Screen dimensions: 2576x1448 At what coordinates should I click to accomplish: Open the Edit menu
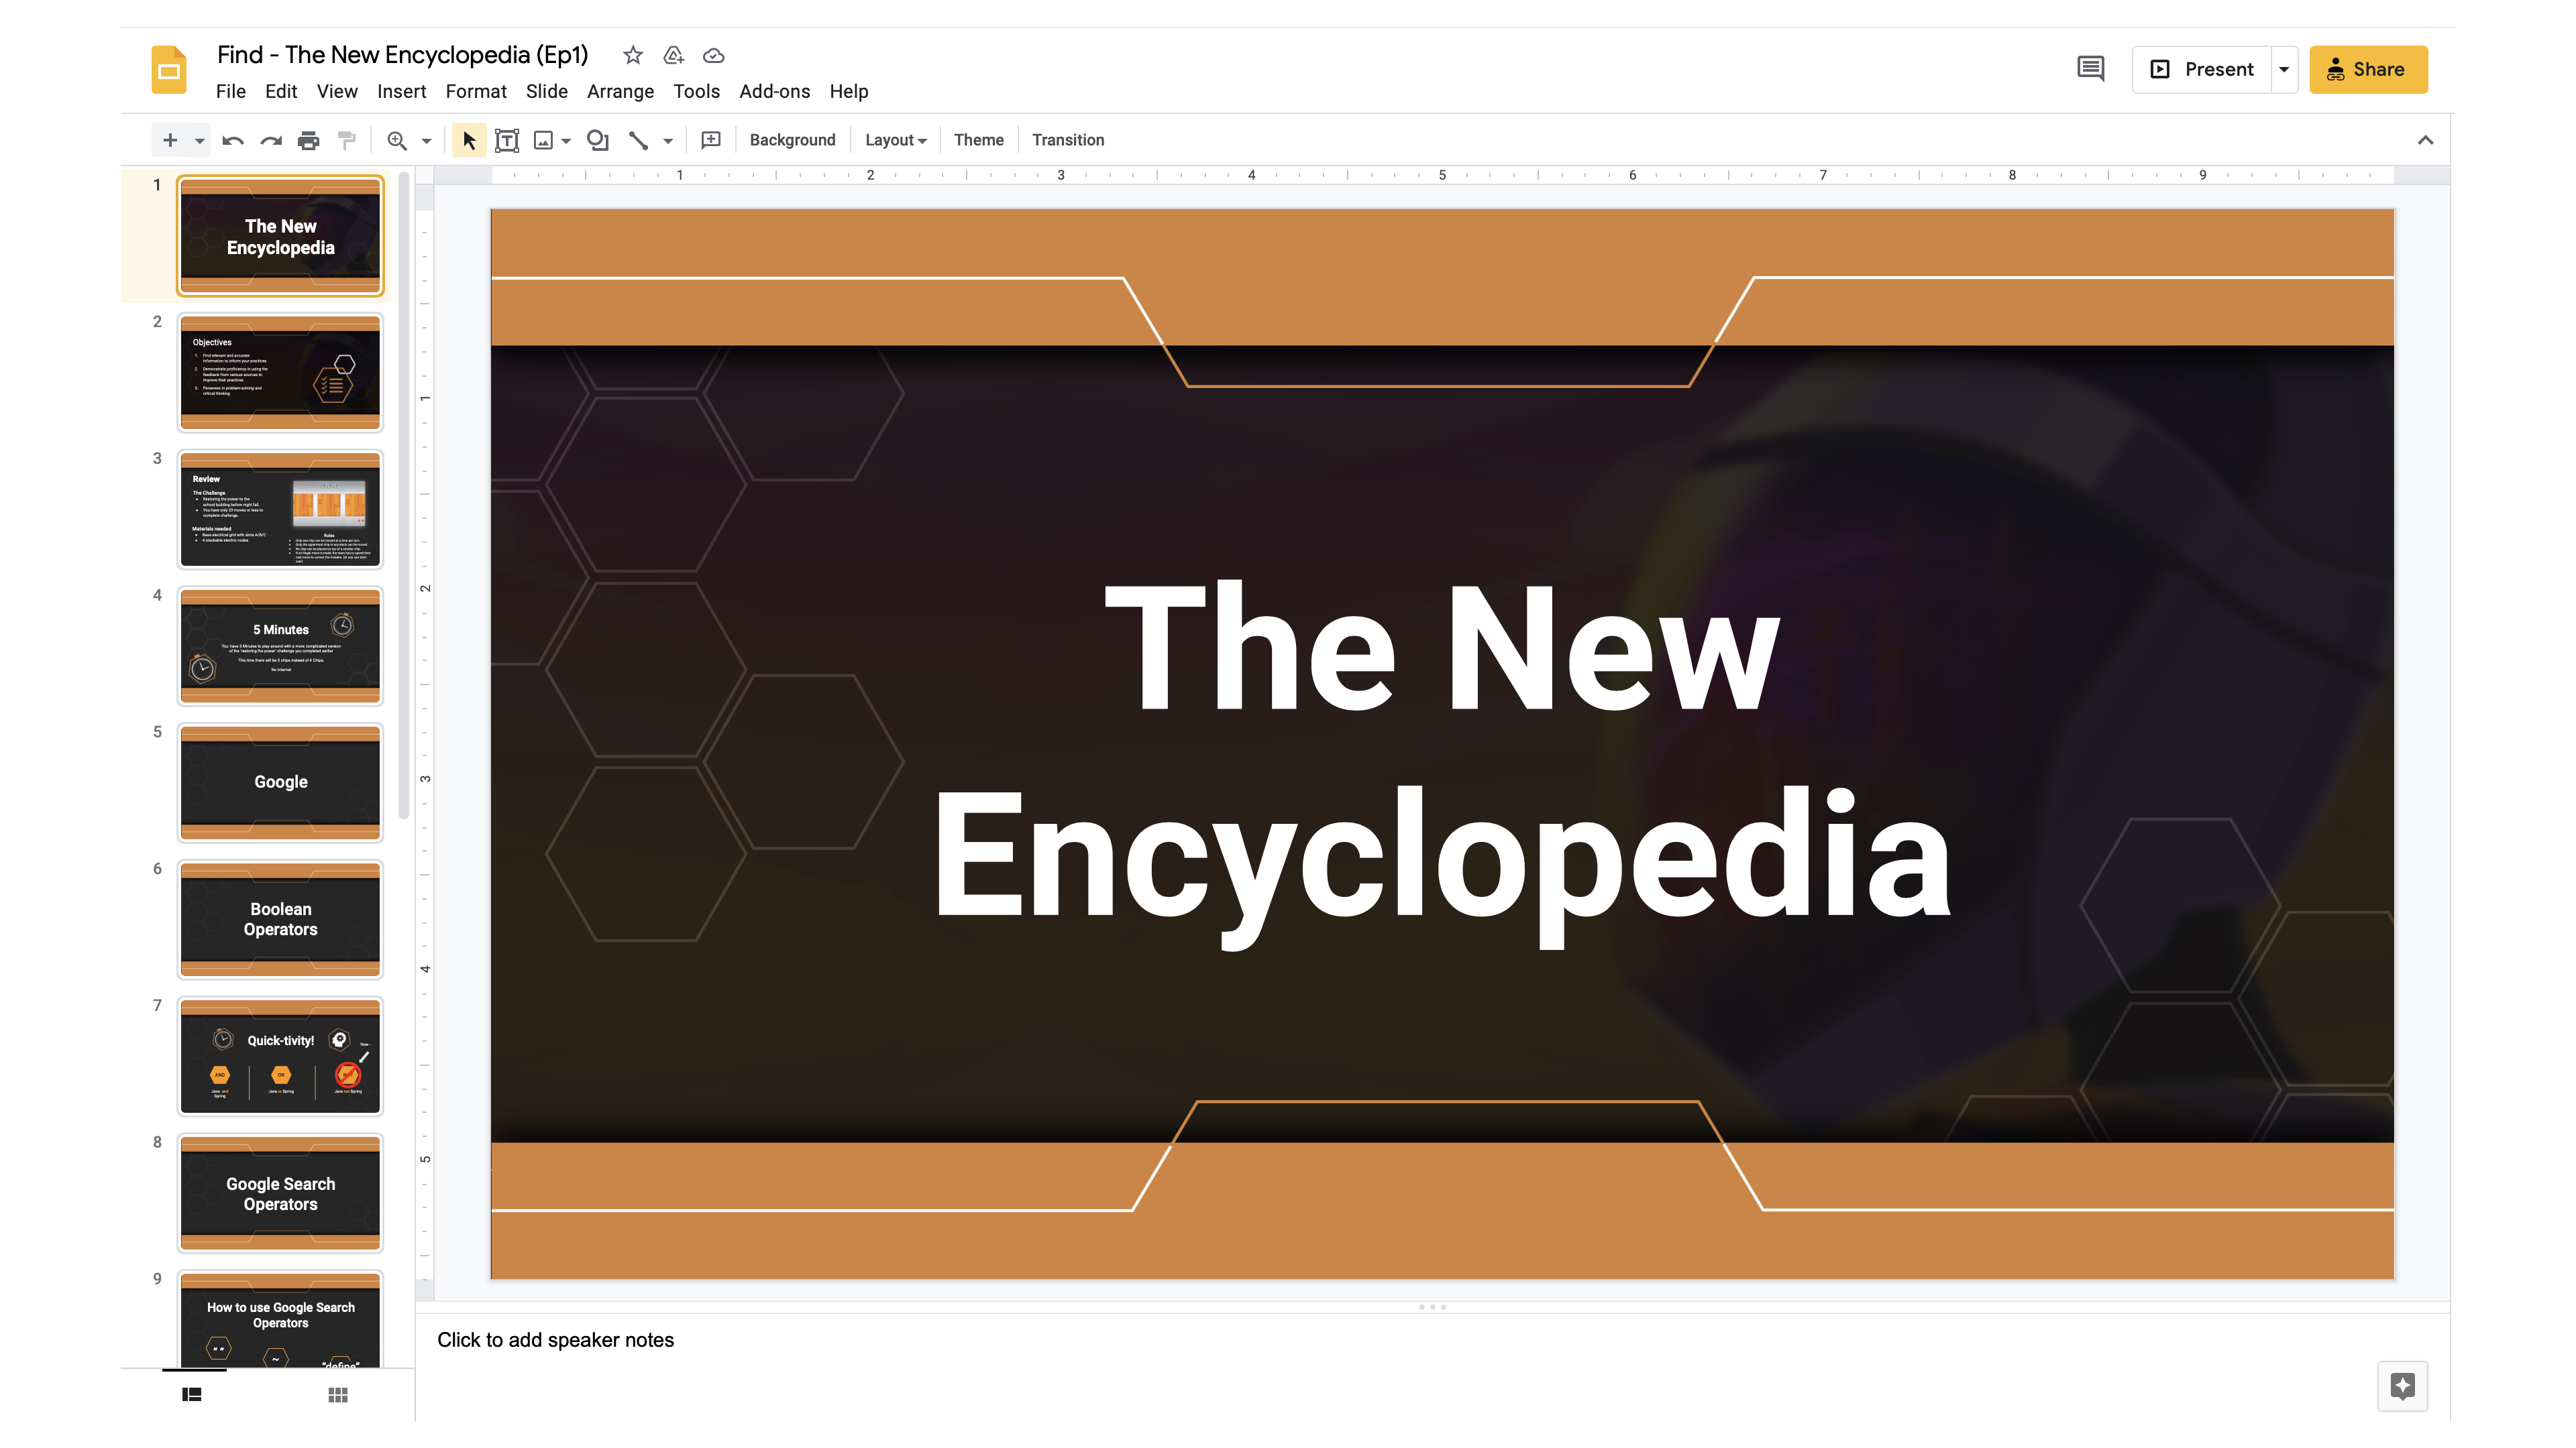[281, 91]
